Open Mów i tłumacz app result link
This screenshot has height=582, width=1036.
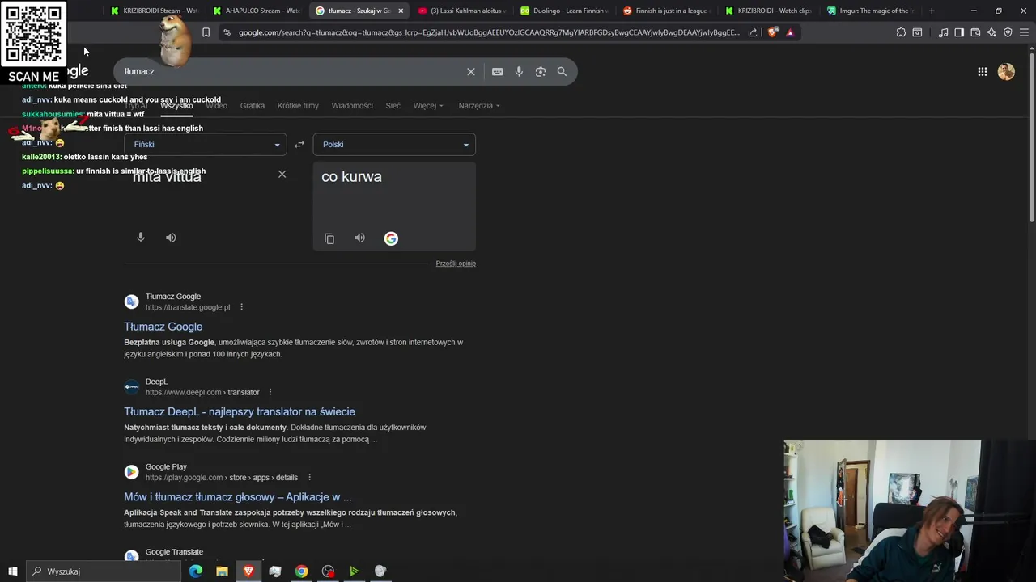(238, 496)
